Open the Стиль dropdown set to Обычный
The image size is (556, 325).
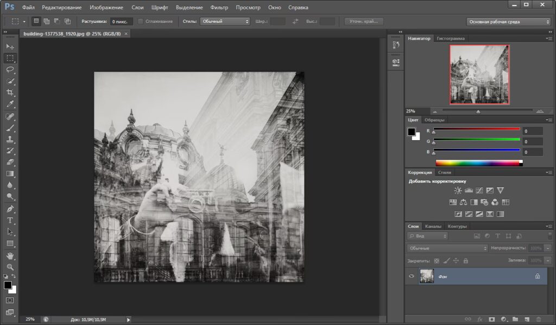(x=224, y=22)
